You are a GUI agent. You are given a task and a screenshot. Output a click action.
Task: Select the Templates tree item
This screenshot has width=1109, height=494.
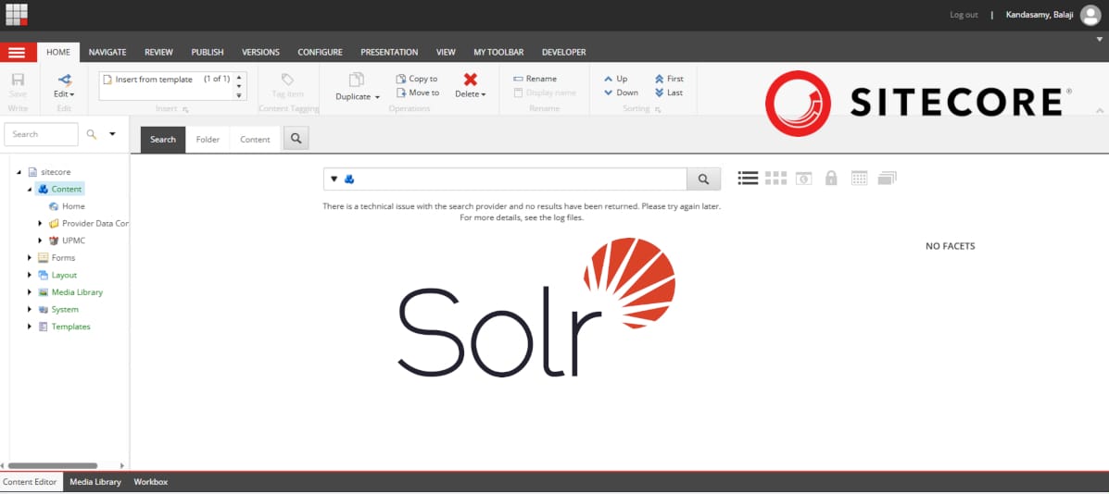pos(64,327)
